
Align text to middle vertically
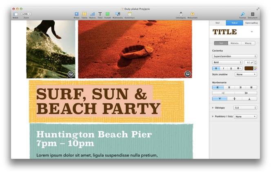coord(235,99)
